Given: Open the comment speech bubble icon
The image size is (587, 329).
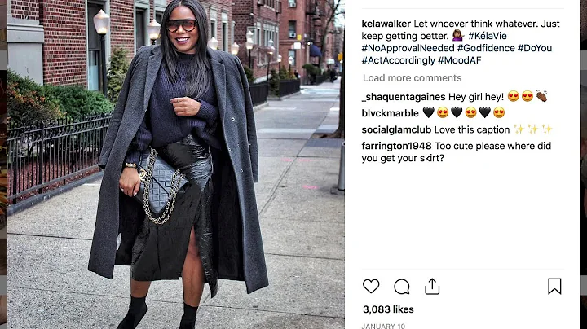Looking at the screenshot, I should [x=402, y=287].
